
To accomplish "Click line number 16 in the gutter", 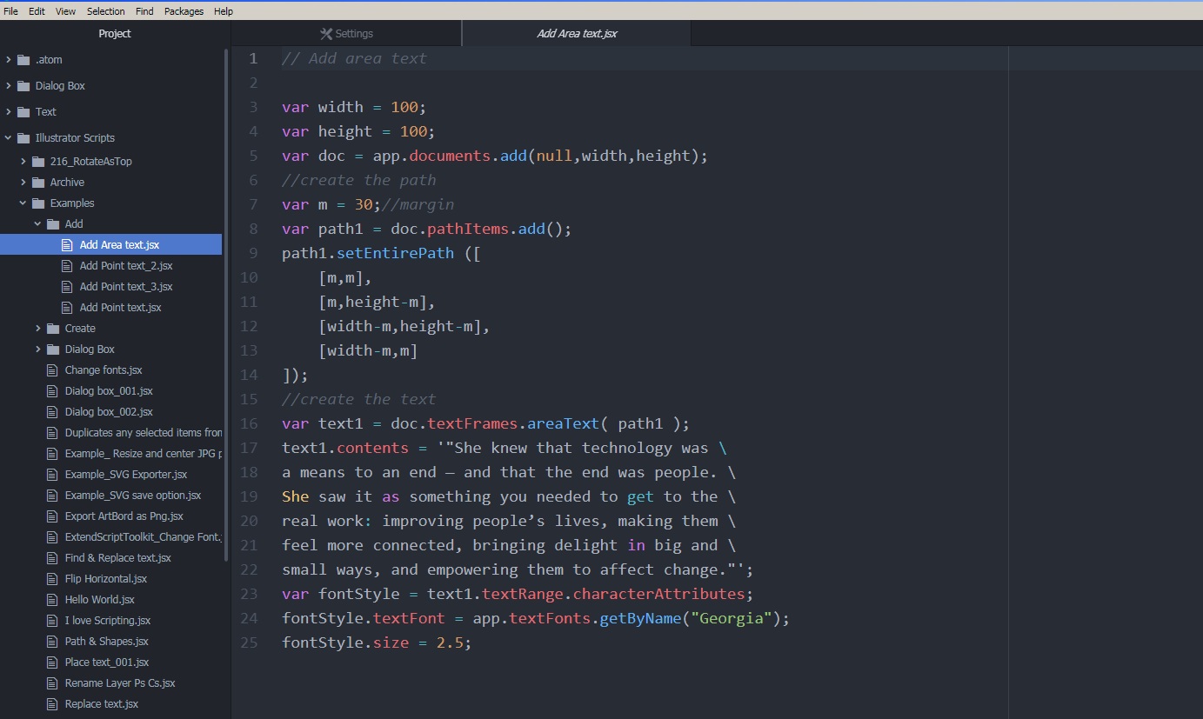I will [249, 423].
